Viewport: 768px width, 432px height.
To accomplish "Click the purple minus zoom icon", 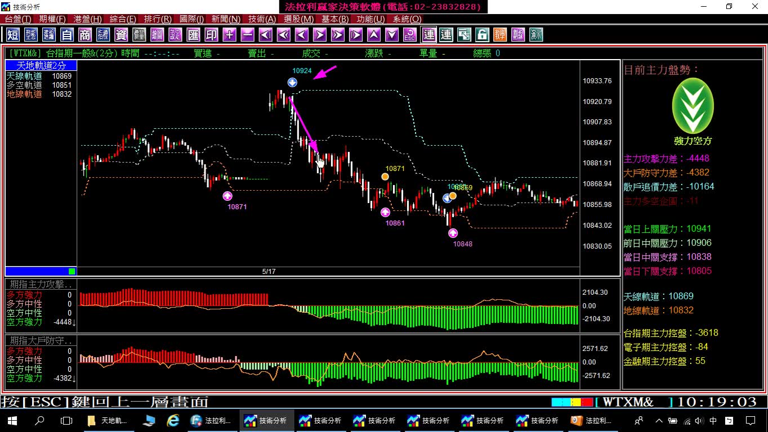I will (x=247, y=35).
